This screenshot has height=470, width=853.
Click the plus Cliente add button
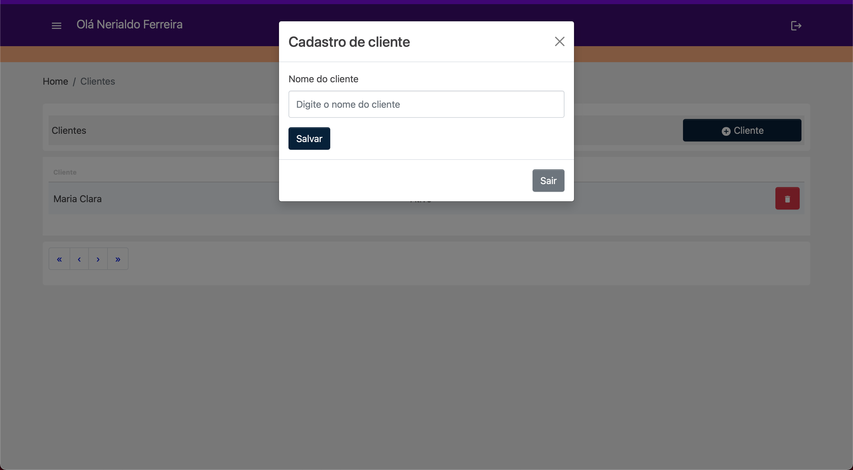[x=742, y=131]
